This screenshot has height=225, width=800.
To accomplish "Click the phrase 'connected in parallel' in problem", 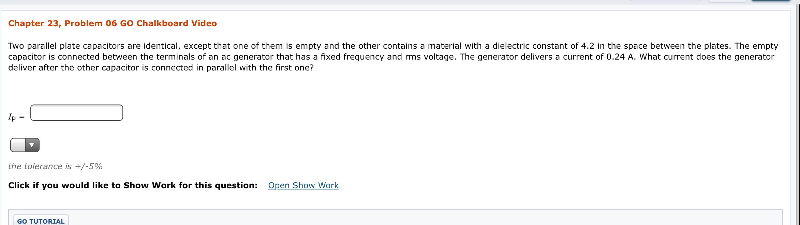I will point(194,68).
